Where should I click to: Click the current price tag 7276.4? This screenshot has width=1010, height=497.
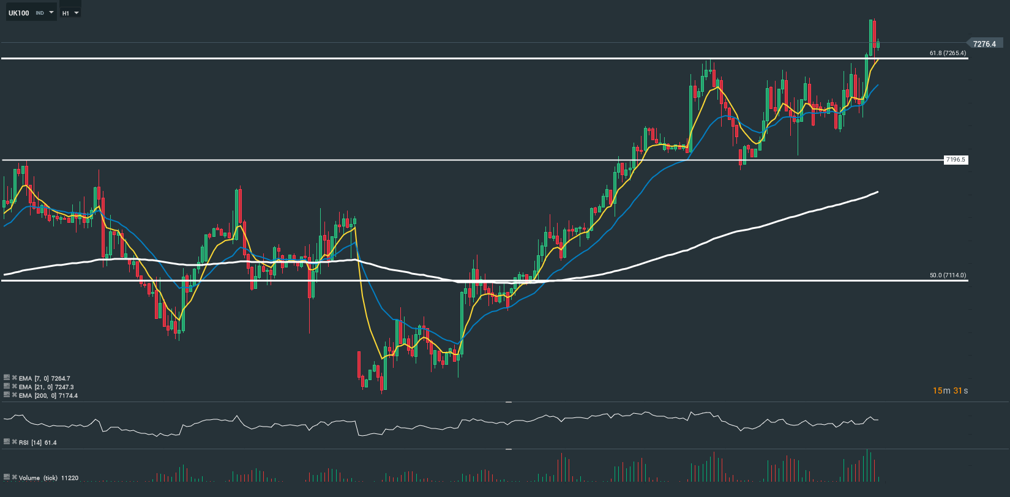pos(984,43)
